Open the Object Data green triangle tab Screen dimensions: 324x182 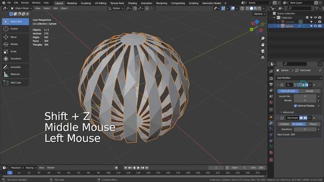pos(271,147)
